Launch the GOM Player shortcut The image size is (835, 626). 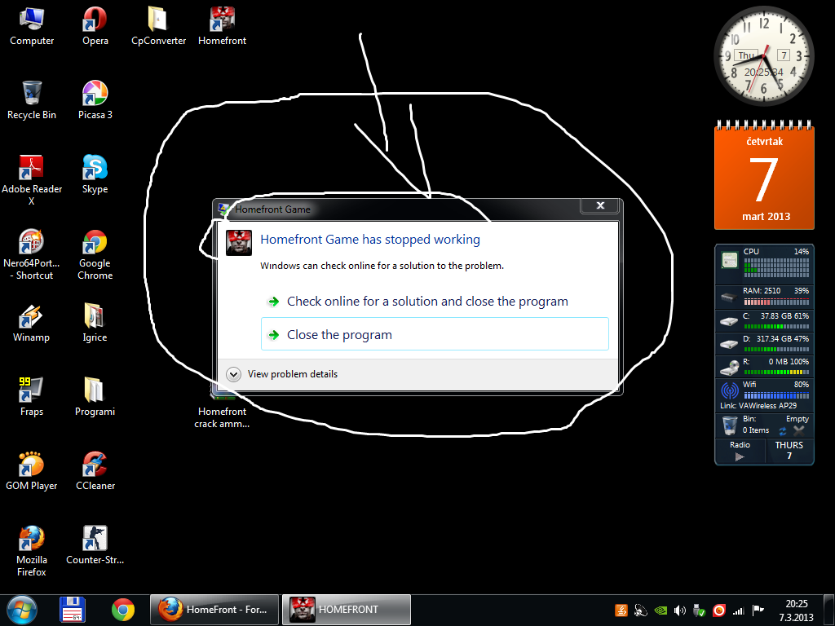[32, 472]
